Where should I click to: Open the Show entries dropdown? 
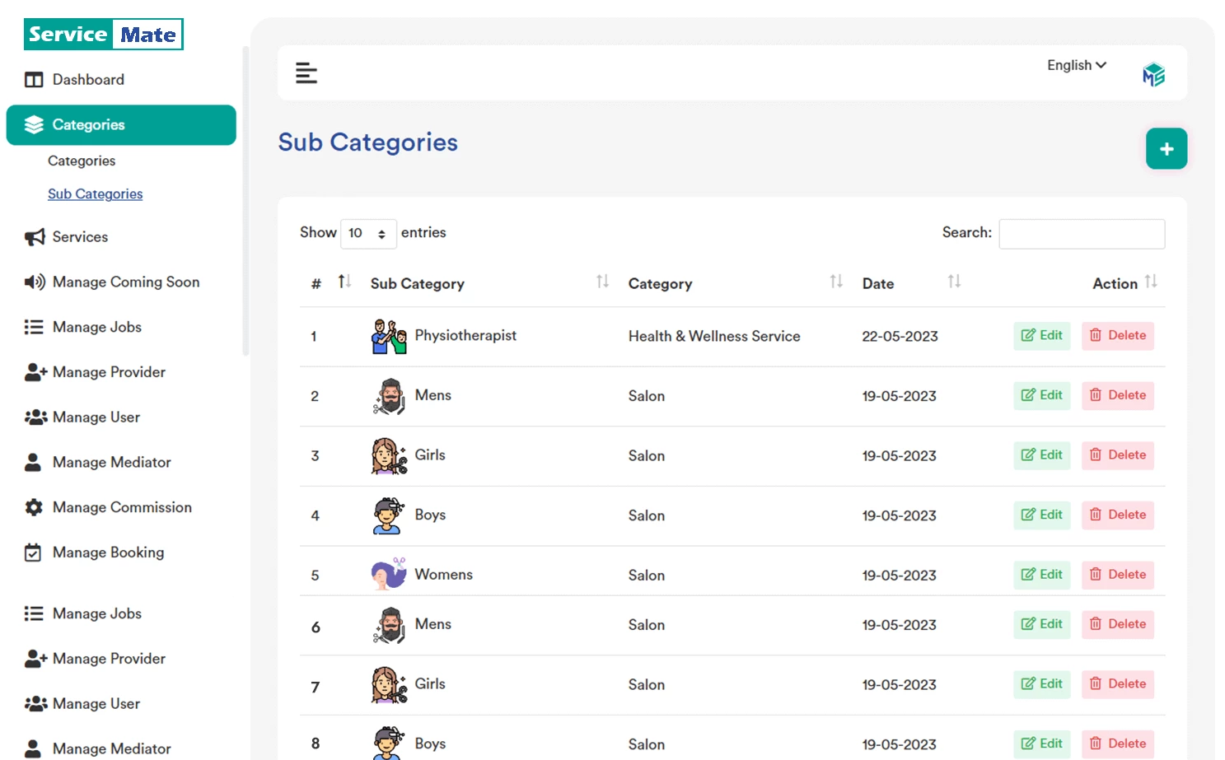coord(368,233)
